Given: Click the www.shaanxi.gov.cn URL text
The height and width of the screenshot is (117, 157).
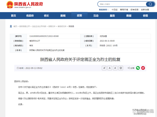Looking at the screenshot, I should 23,7.
